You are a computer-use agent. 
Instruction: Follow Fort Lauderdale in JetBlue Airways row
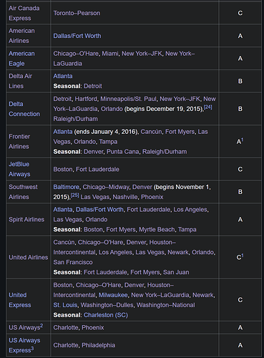(x=97, y=169)
